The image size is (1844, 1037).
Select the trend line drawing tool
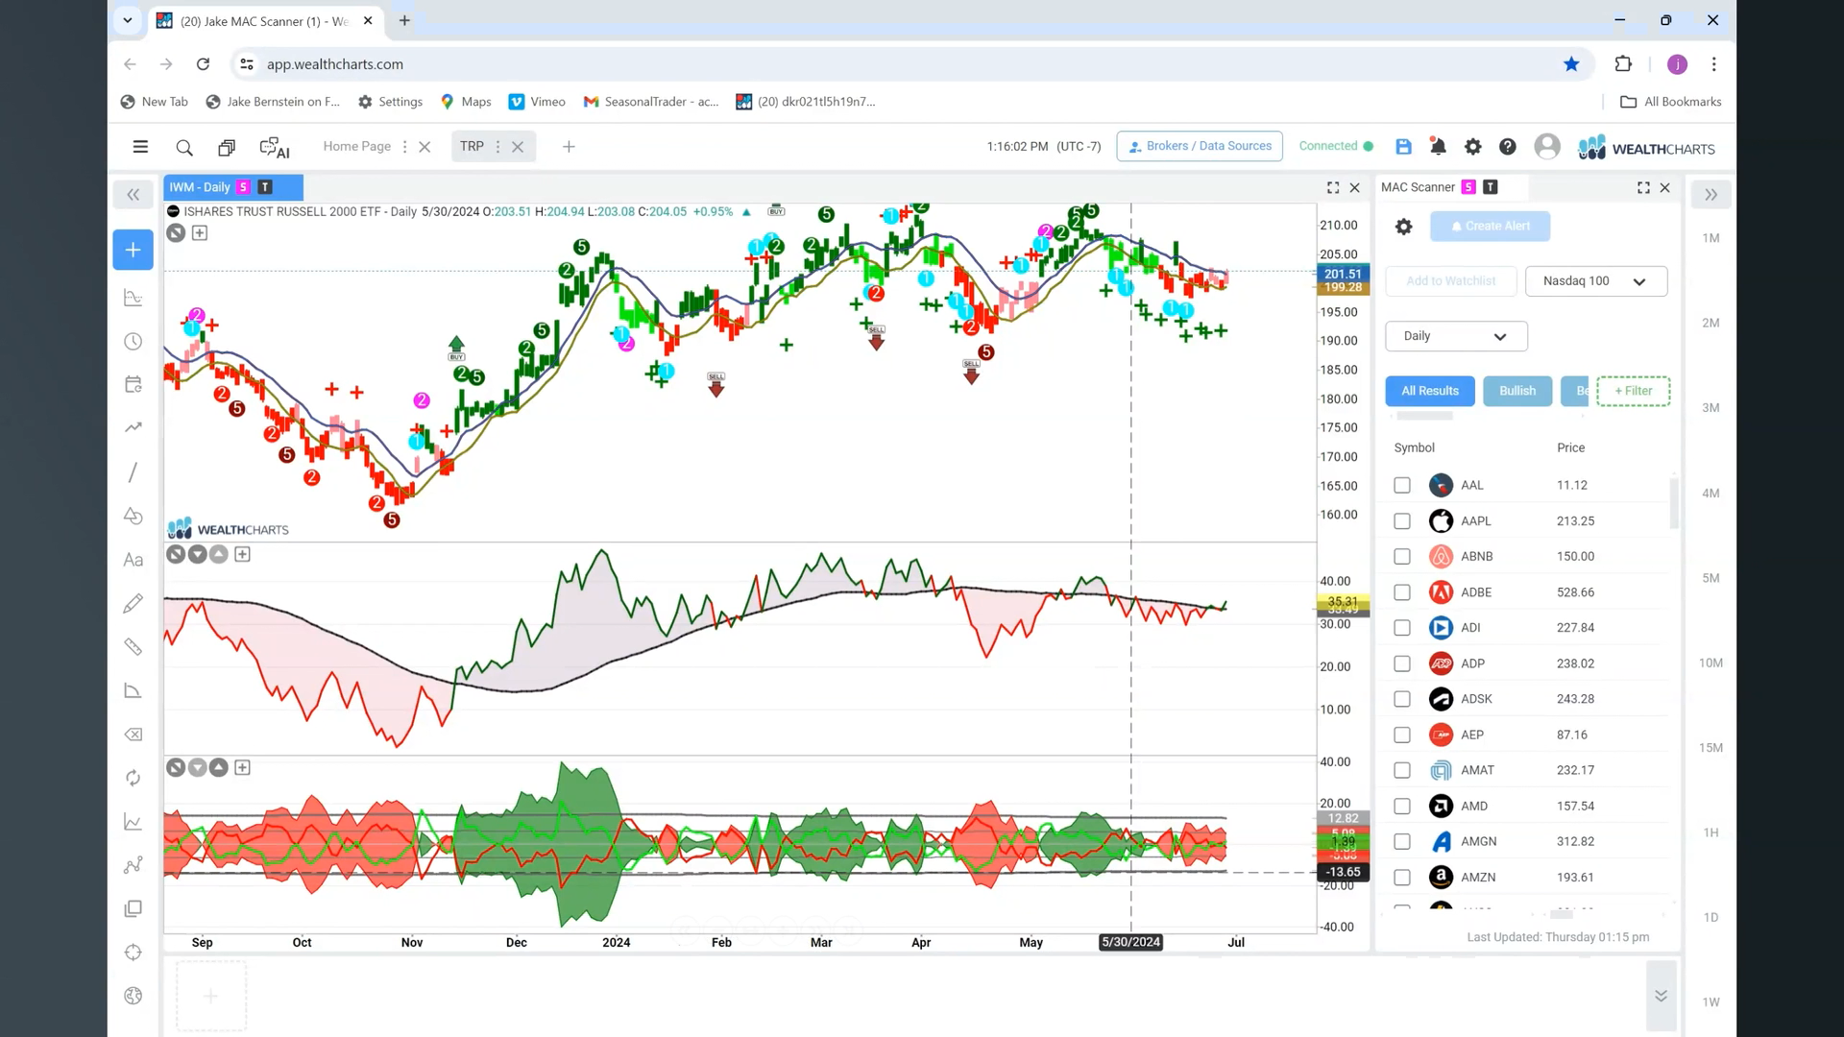pos(133,472)
